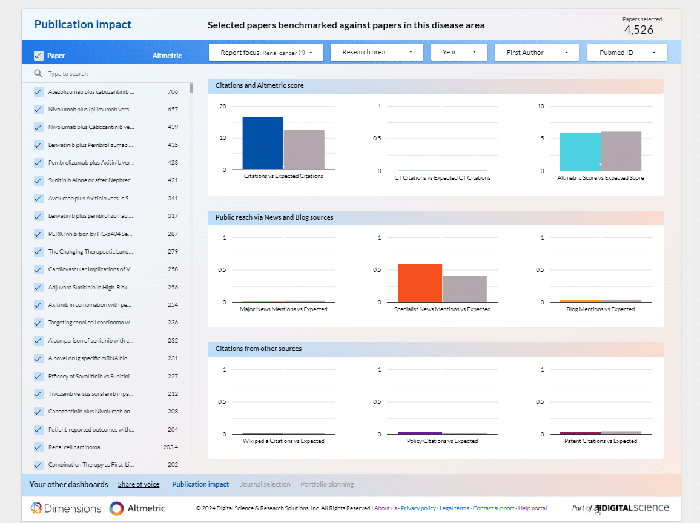Toggle the select-all Paper checkbox
700x523 pixels.
tap(39, 56)
